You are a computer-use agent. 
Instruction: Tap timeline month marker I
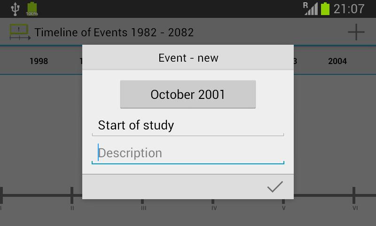(1, 208)
